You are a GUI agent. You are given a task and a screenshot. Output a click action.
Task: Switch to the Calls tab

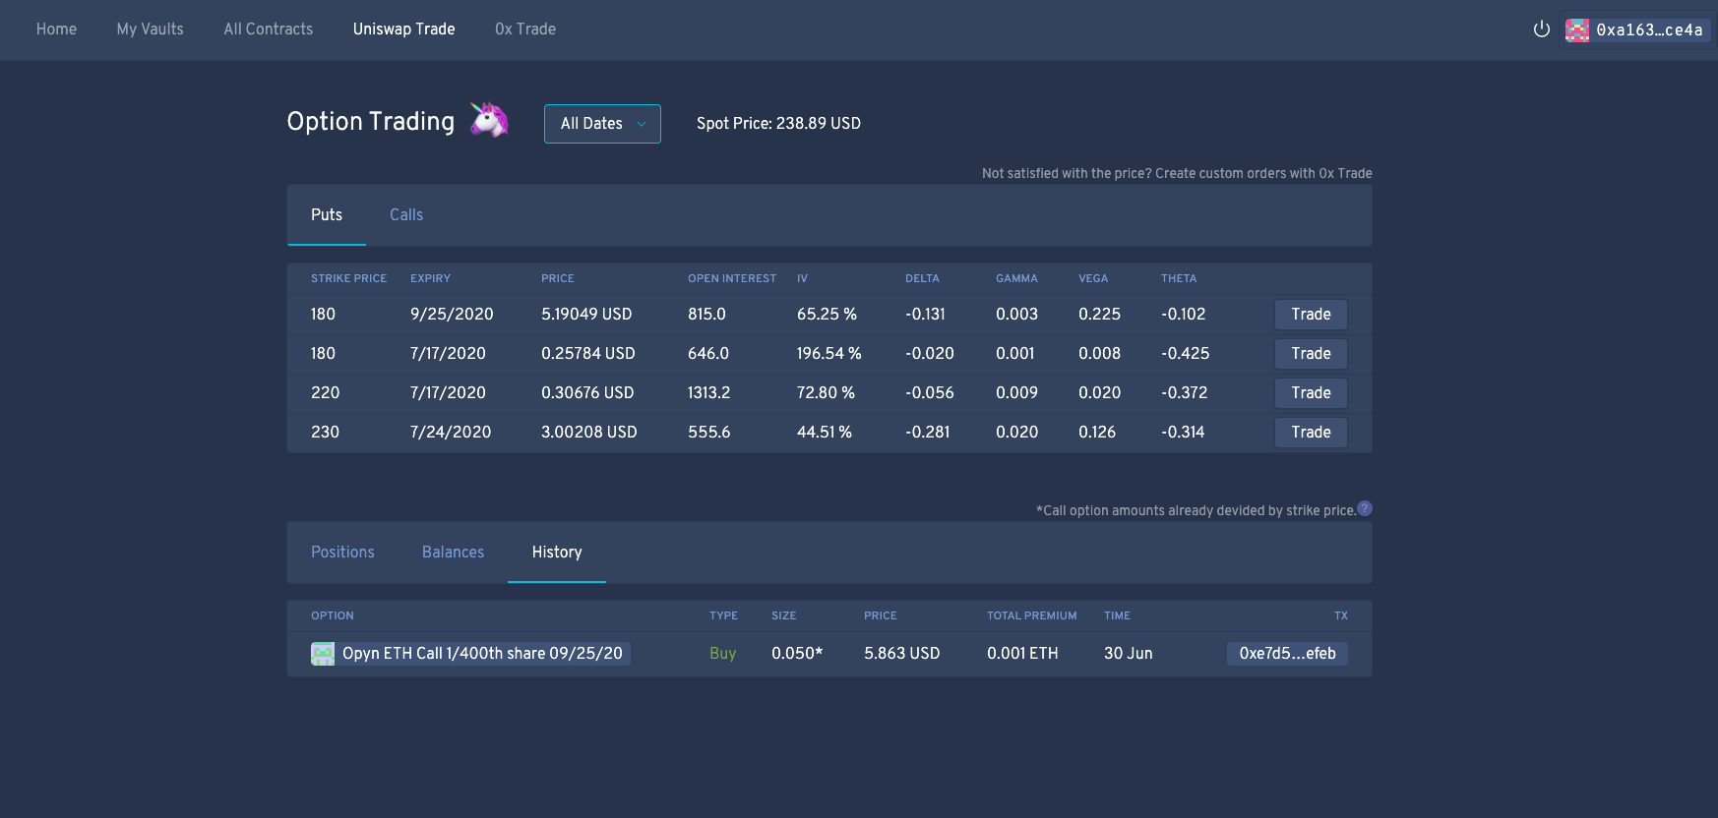pyautogui.click(x=406, y=215)
